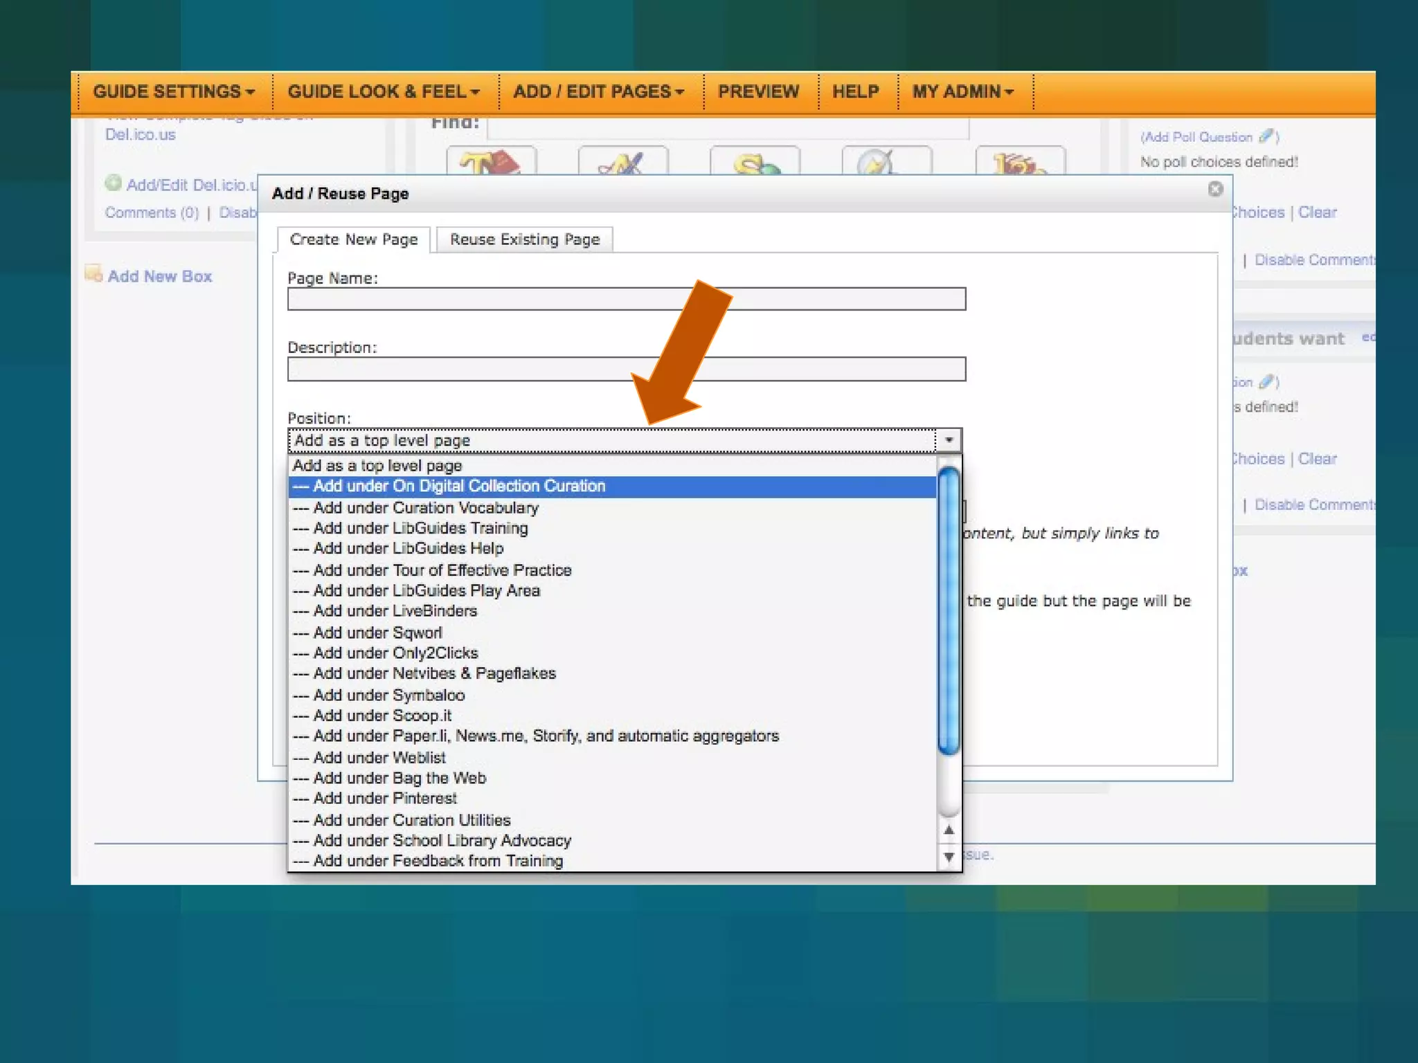Click the Add New Box icon
The height and width of the screenshot is (1063, 1418).
(93, 274)
